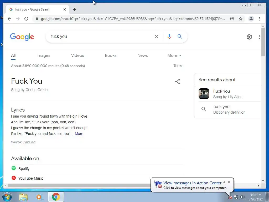Click the vertical scrollbar up arrow
The image size is (269, 202).
(x=263, y=26)
